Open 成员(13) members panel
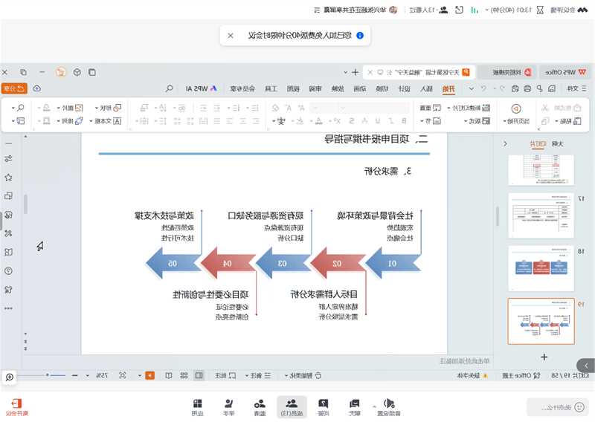595x422 pixels. click(292, 407)
